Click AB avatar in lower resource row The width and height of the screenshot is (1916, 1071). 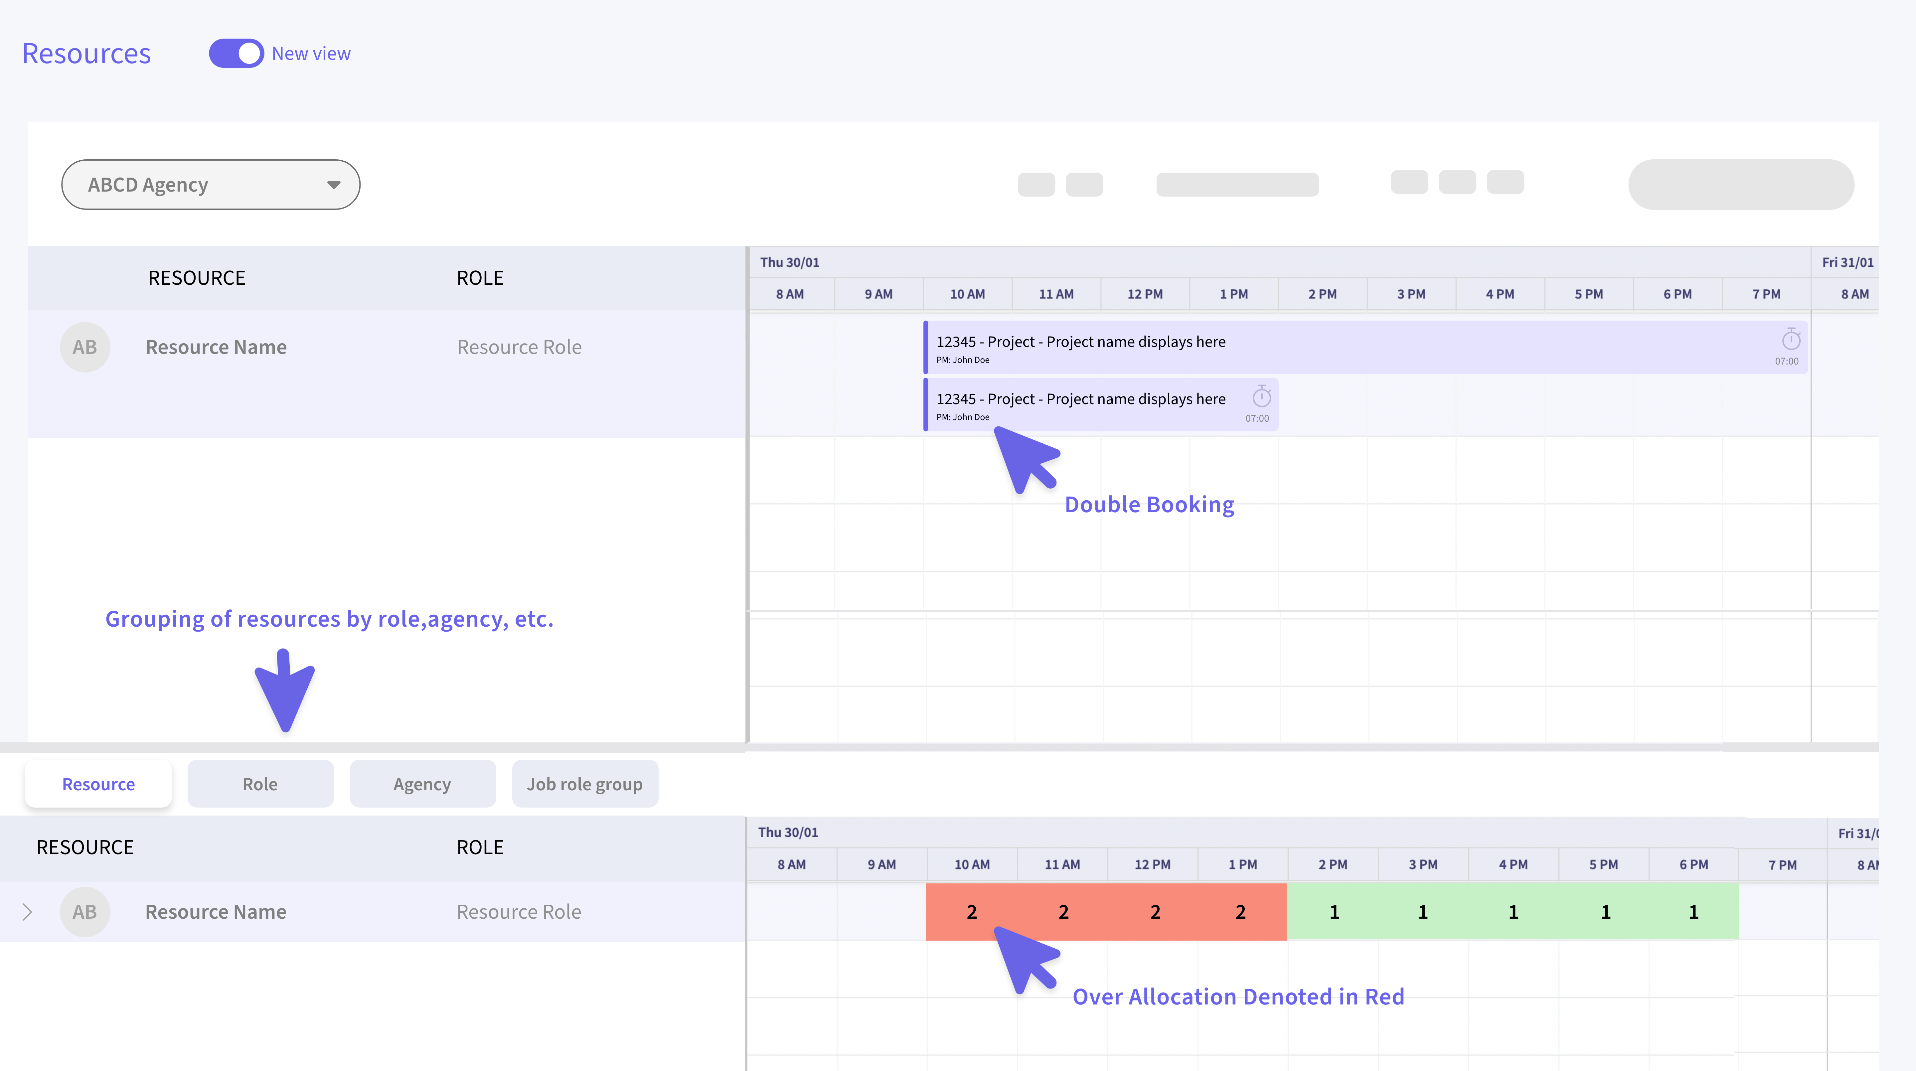click(85, 912)
